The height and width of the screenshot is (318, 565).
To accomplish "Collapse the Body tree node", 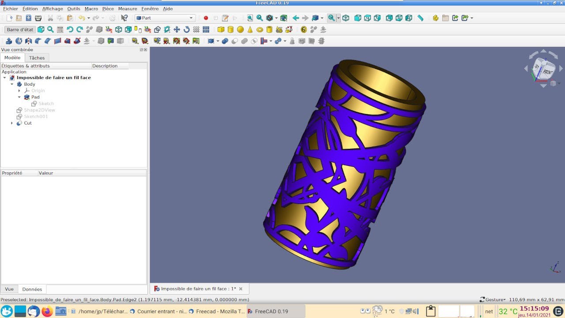I will (x=12, y=84).
